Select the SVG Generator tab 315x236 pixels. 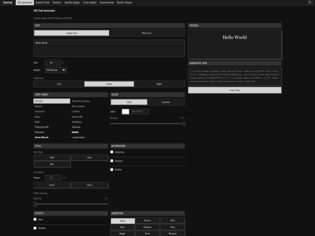[24, 2]
